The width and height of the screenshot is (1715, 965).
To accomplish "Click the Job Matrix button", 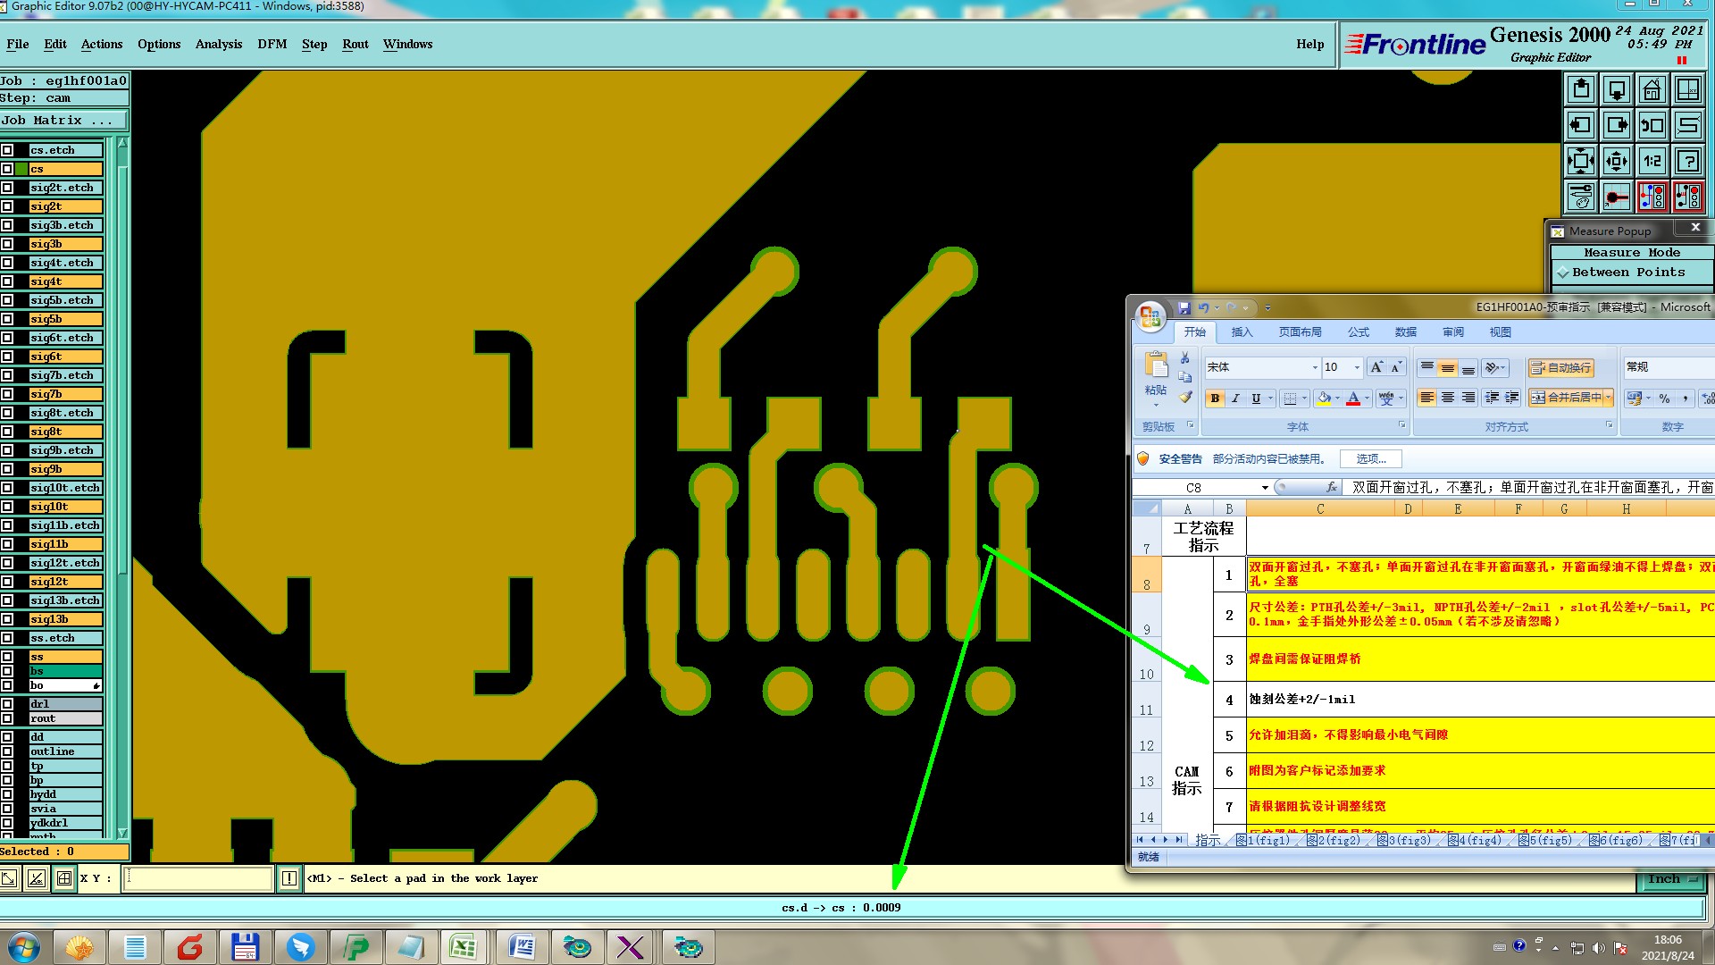I will click(x=63, y=121).
